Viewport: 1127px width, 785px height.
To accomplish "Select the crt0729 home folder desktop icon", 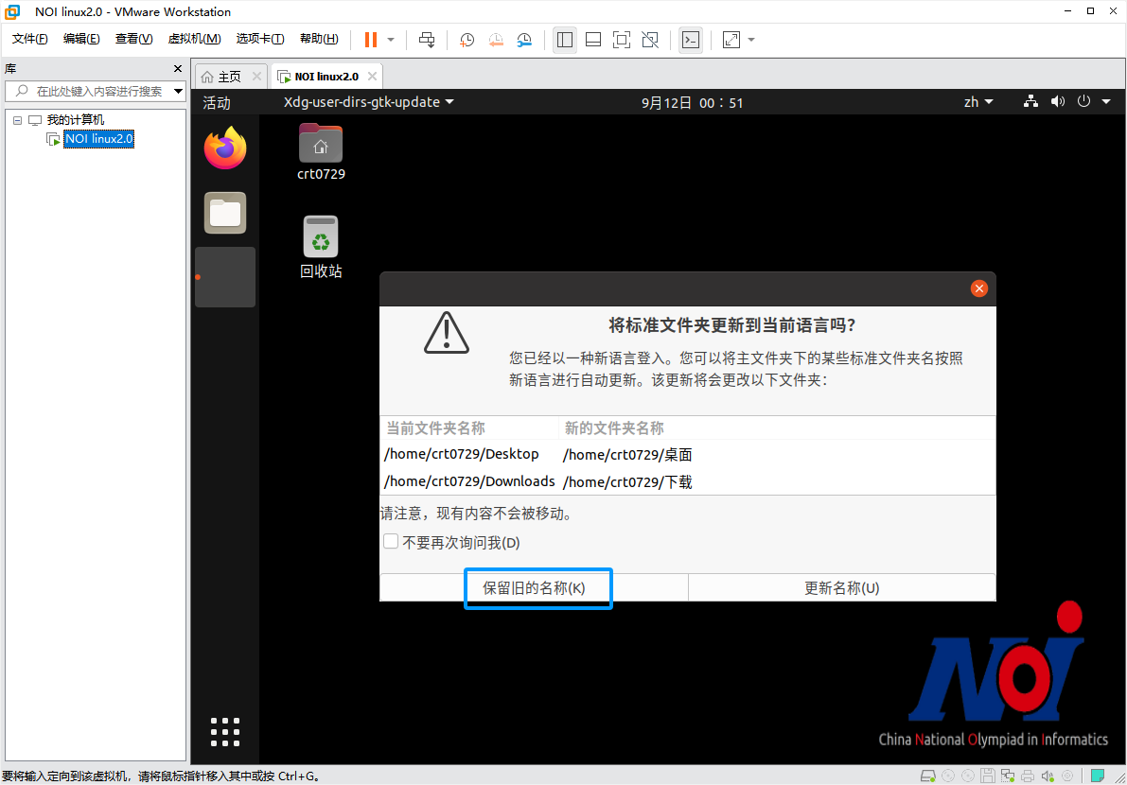I will [x=321, y=151].
